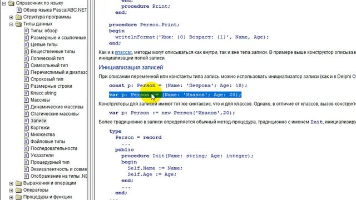The width and height of the screenshot is (356, 200).
Task: Click the highlighted var p: Person code line
Action: (175, 94)
